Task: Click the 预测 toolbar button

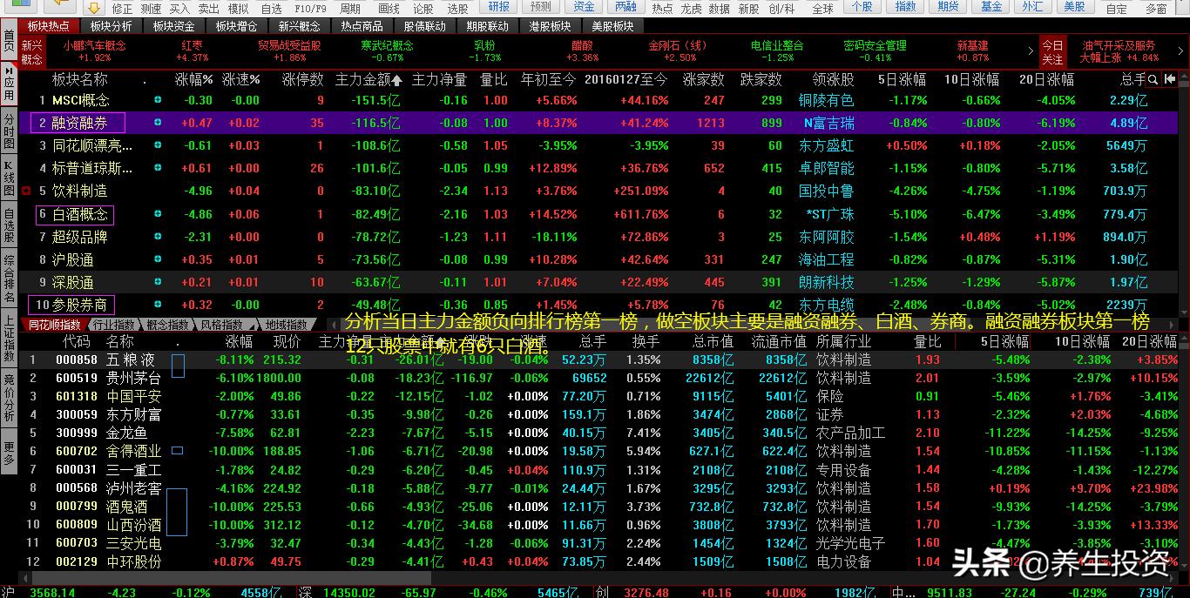Action: [540, 7]
